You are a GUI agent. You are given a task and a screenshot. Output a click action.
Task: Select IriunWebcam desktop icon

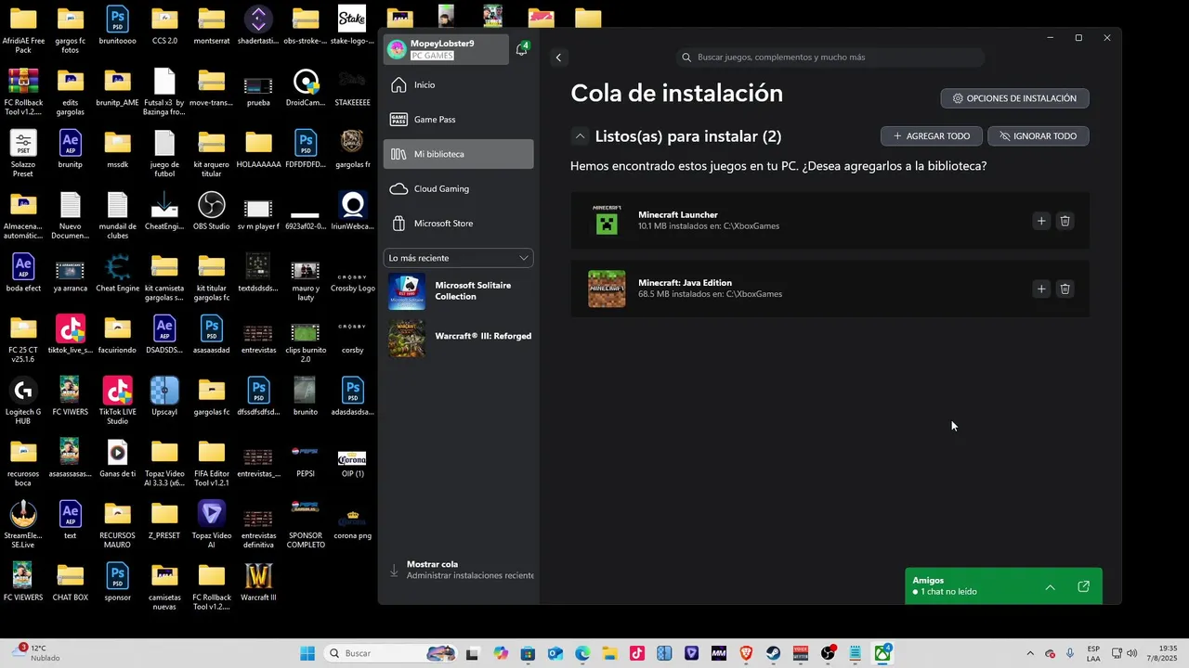(x=352, y=212)
